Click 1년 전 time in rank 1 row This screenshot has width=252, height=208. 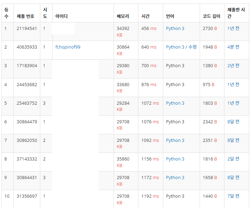click(233, 29)
